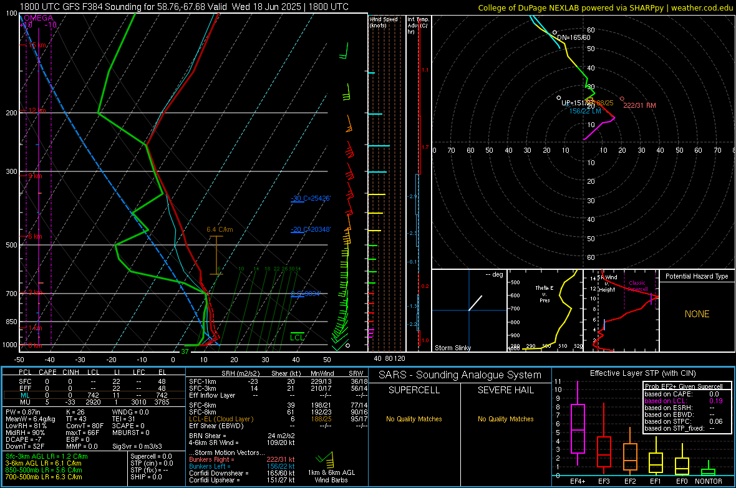Click the TEI = 31 value
The width and height of the screenshot is (736, 488).
(123, 419)
